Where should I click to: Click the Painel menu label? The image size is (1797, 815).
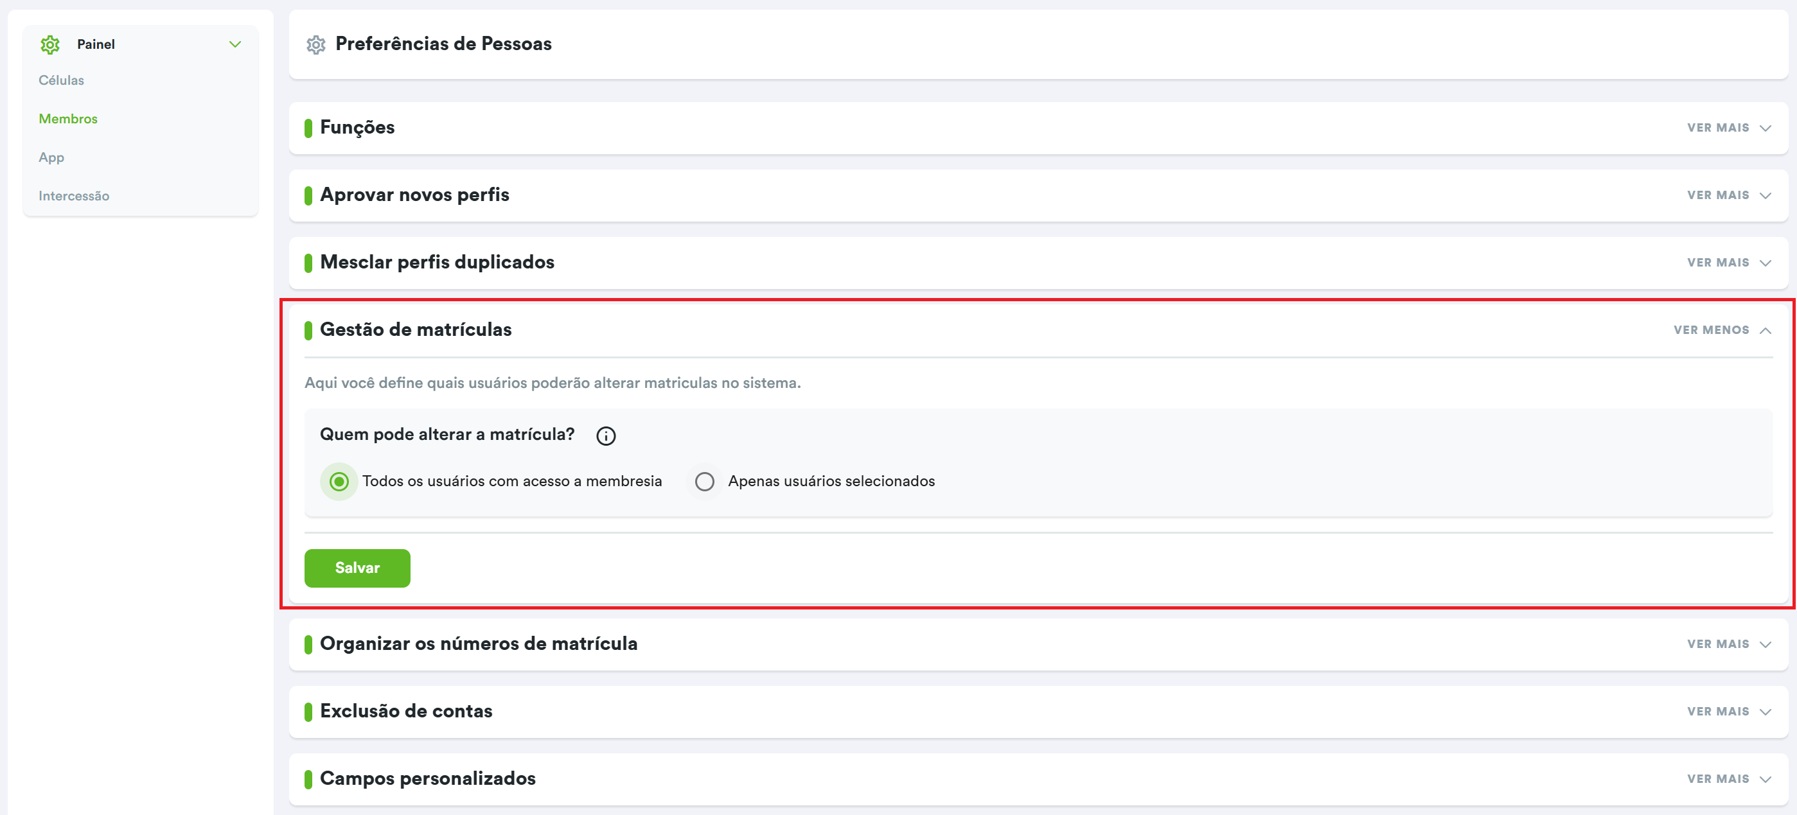[x=96, y=44]
